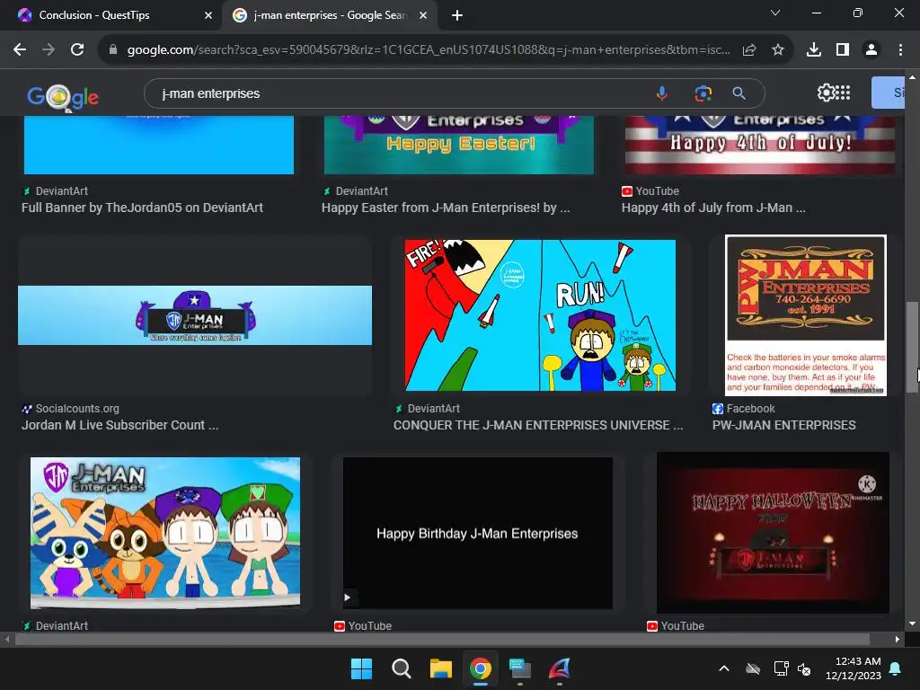
Task: Open a new browser tab
Action: (457, 15)
